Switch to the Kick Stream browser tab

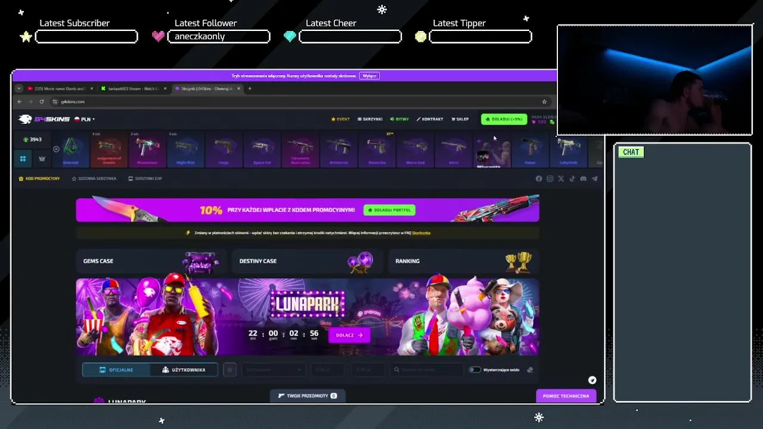pos(134,89)
